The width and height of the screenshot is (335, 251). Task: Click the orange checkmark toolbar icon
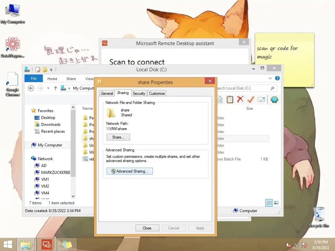click(x=251, y=99)
